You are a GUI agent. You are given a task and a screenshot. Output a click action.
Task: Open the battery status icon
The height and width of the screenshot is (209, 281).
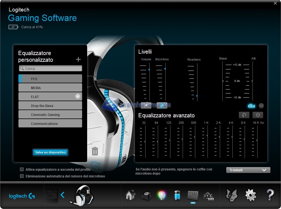tap(177, 195)
